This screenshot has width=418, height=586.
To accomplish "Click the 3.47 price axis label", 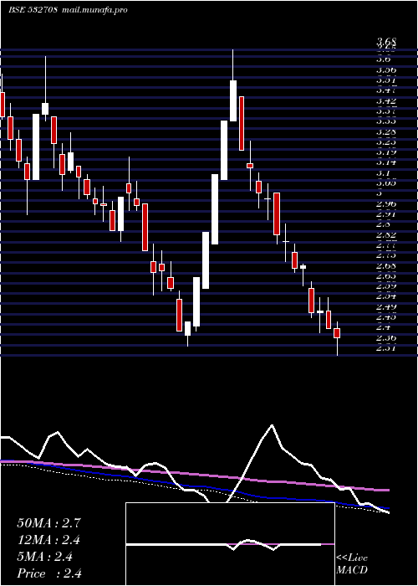I will coord(386,90).
